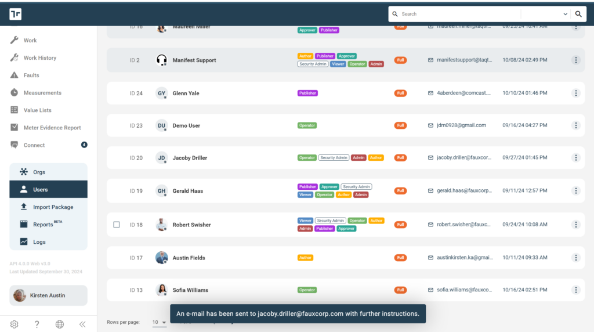
Task: Select Users admin page
Action: pyautogui.click(x=49, y=189)
